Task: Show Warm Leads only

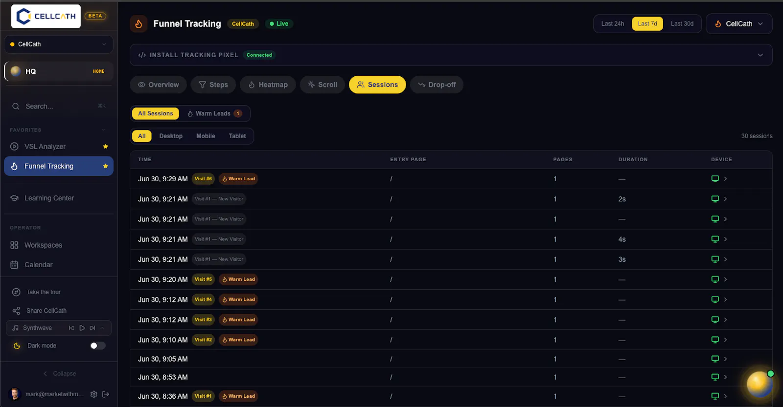Action: pos(215,113)
